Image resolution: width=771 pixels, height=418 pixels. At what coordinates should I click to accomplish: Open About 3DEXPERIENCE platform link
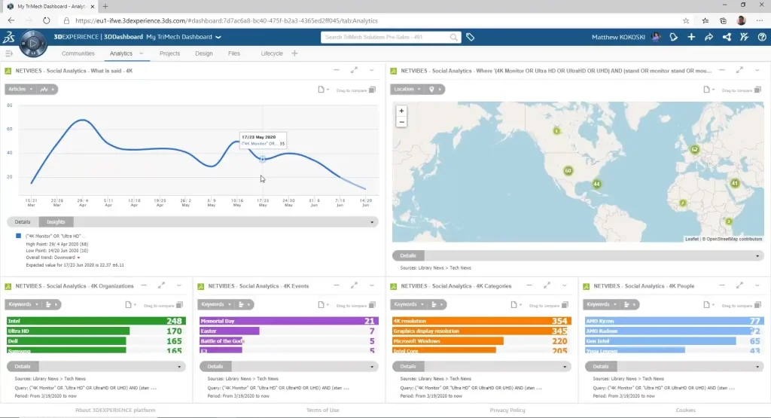[115, 410]
